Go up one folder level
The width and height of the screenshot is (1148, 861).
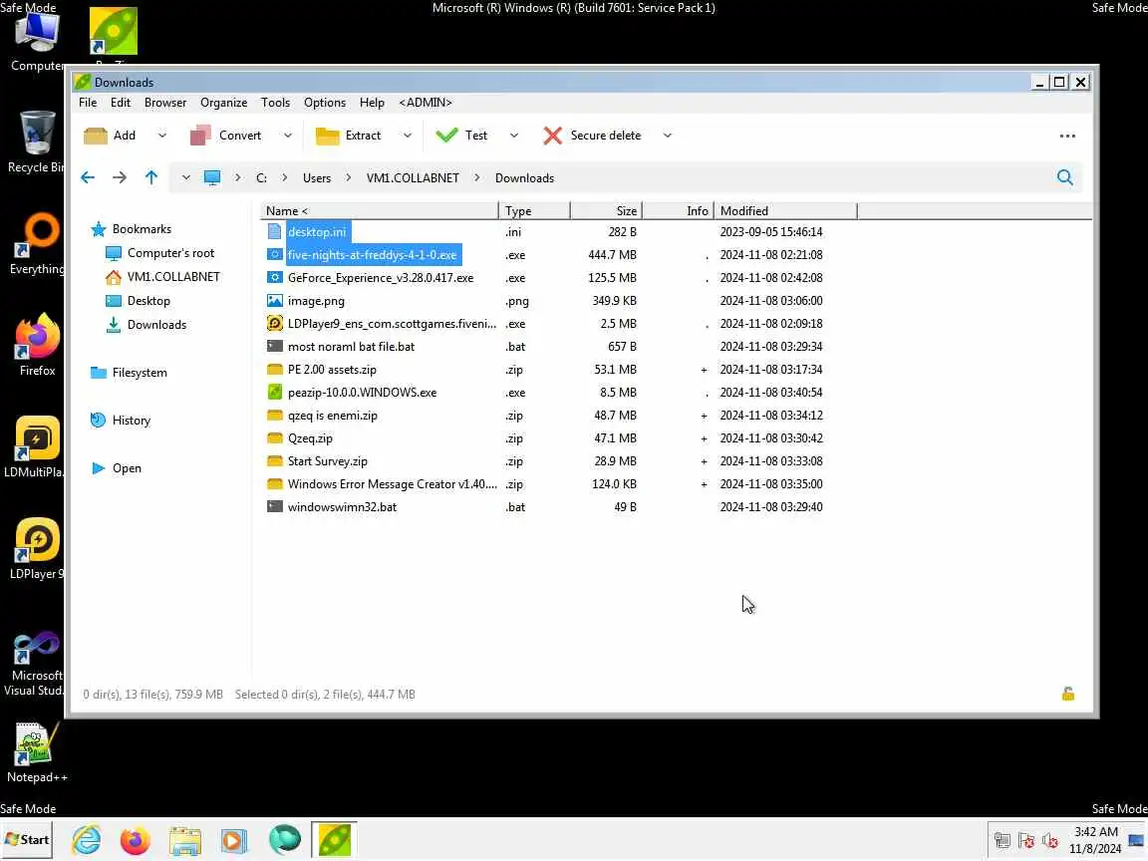pyautogui.click(x=151, y=178)
